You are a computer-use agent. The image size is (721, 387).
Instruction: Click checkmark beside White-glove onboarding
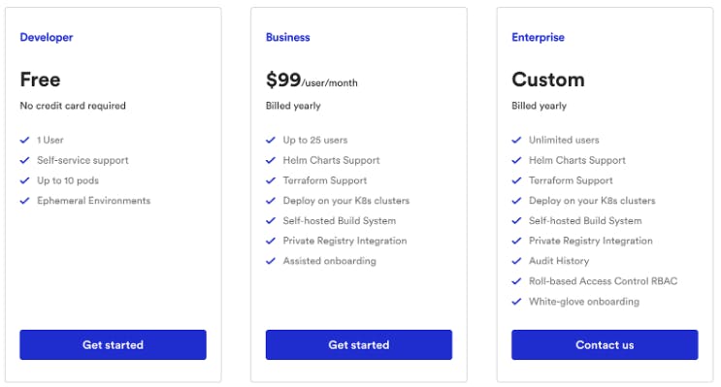[516, 302]
